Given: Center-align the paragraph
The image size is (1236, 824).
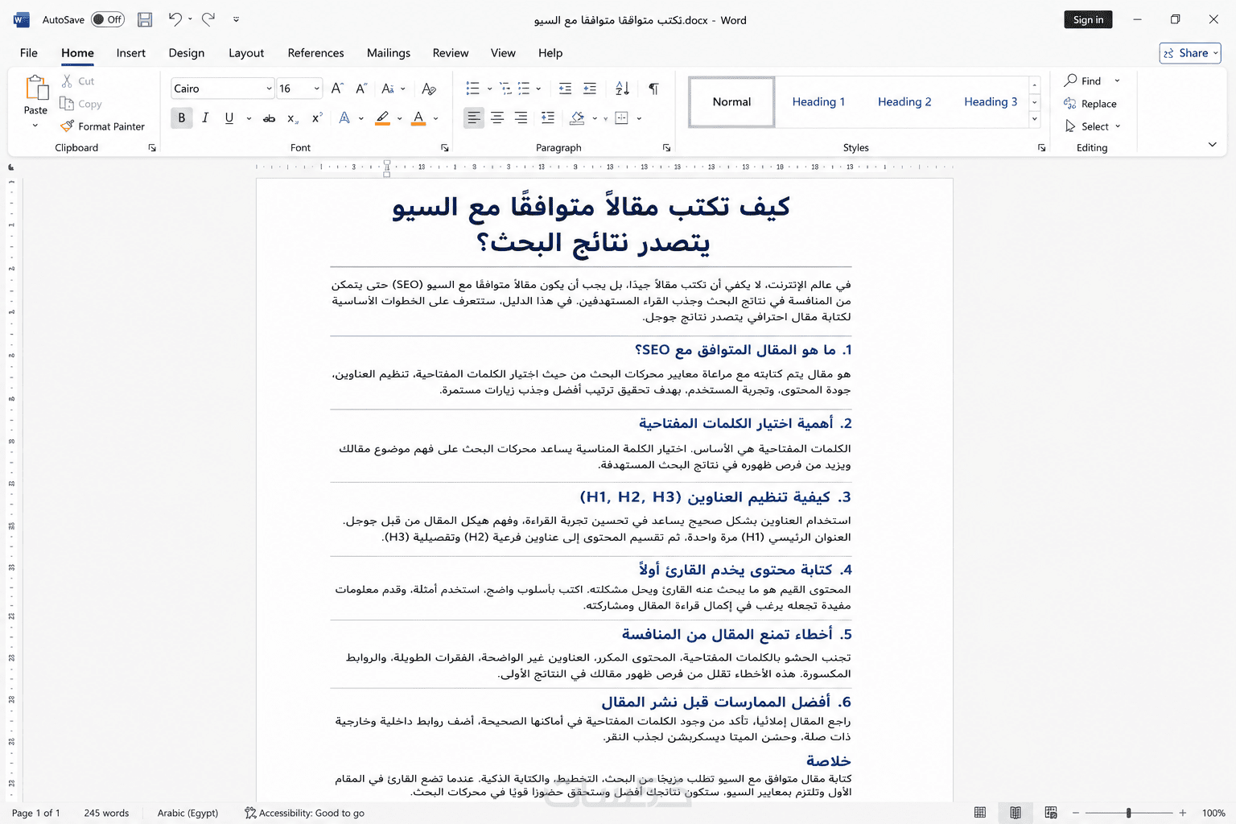Looking at the screenshot, I should 497,118.
